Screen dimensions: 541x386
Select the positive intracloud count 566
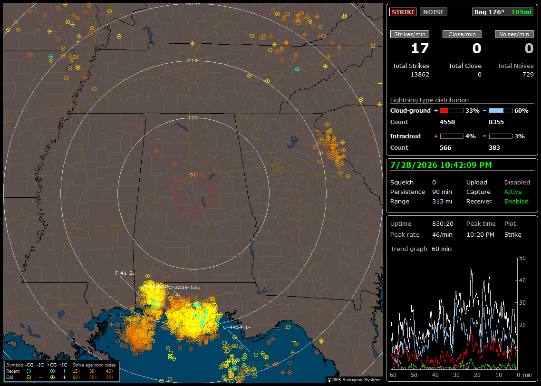[x=445, y=148]
